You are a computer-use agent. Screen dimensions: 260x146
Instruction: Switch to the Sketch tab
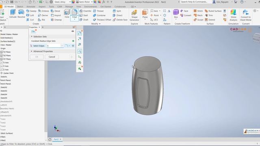coord(20,6)
